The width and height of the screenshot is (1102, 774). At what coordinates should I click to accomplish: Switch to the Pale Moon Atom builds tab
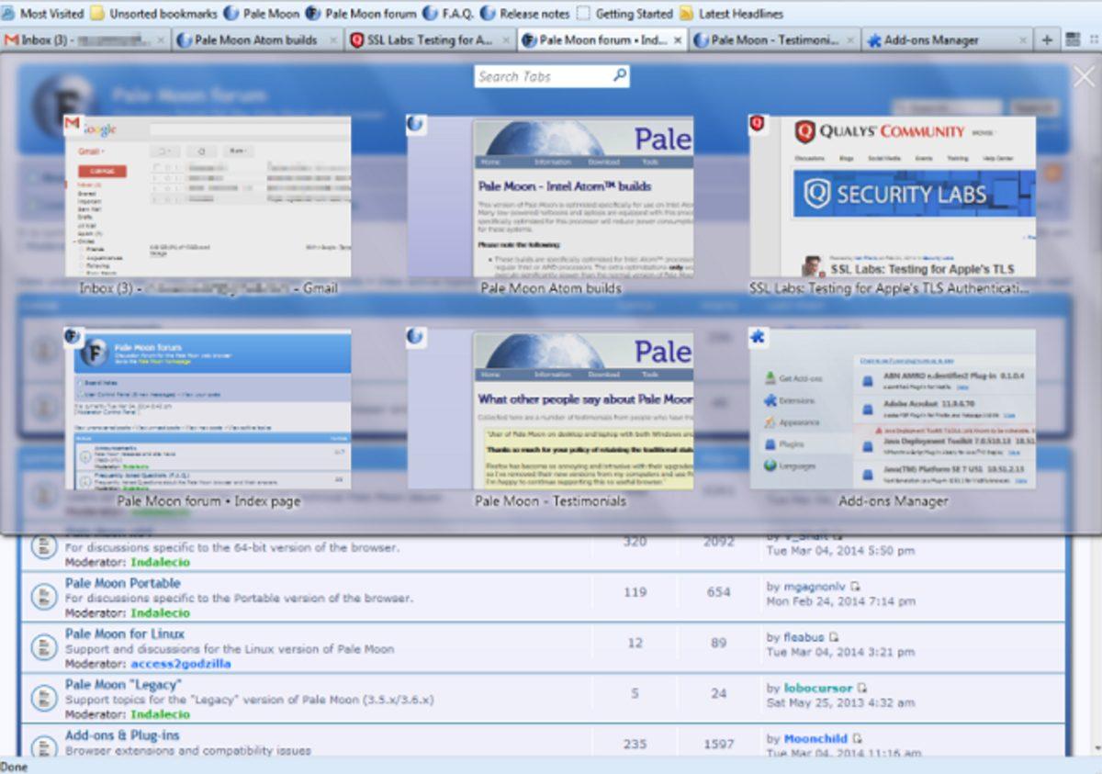click(x=254, y=40)
